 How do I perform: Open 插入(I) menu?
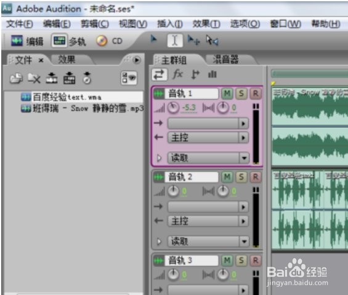tap(170, 24)
